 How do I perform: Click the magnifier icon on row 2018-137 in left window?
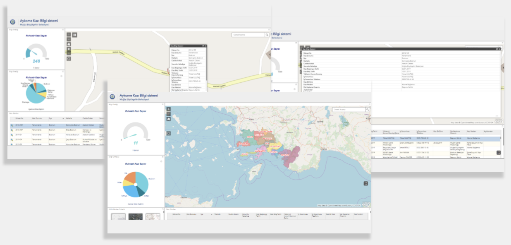point(12,130)
